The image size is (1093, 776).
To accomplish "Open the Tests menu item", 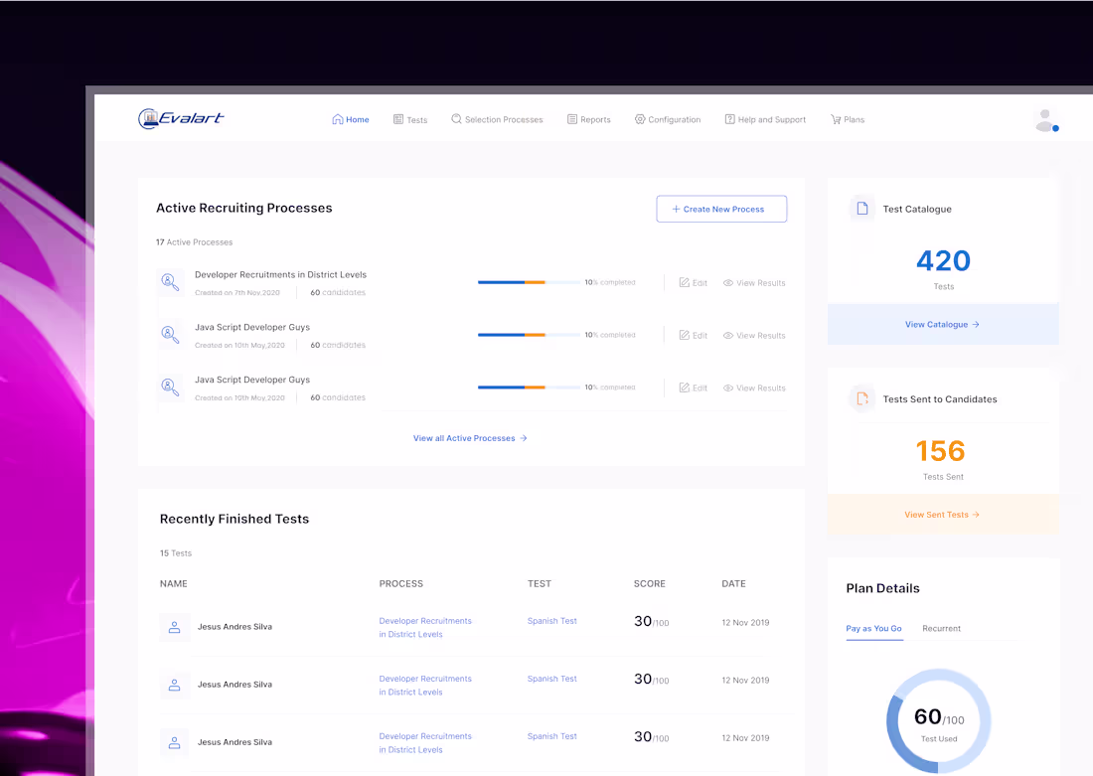I will (x=410, y=120).
